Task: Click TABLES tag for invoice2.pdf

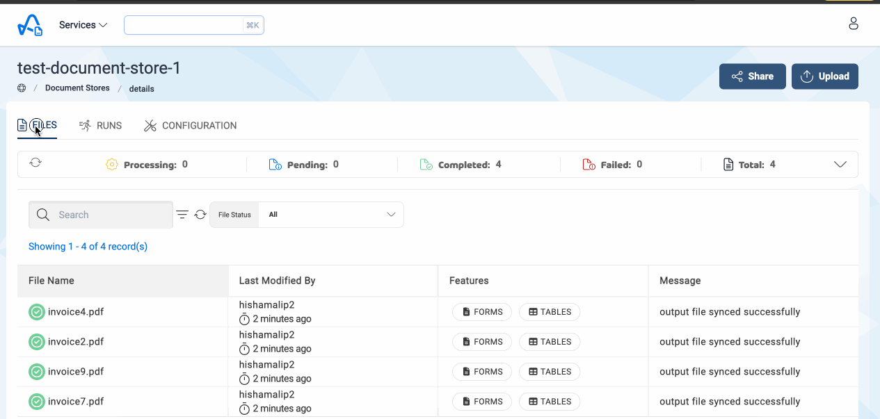Action: (x=550, y=342)
